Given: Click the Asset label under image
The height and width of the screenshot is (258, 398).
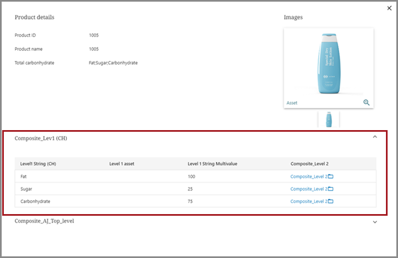Looking at the screenshot, I should [292, 103].
